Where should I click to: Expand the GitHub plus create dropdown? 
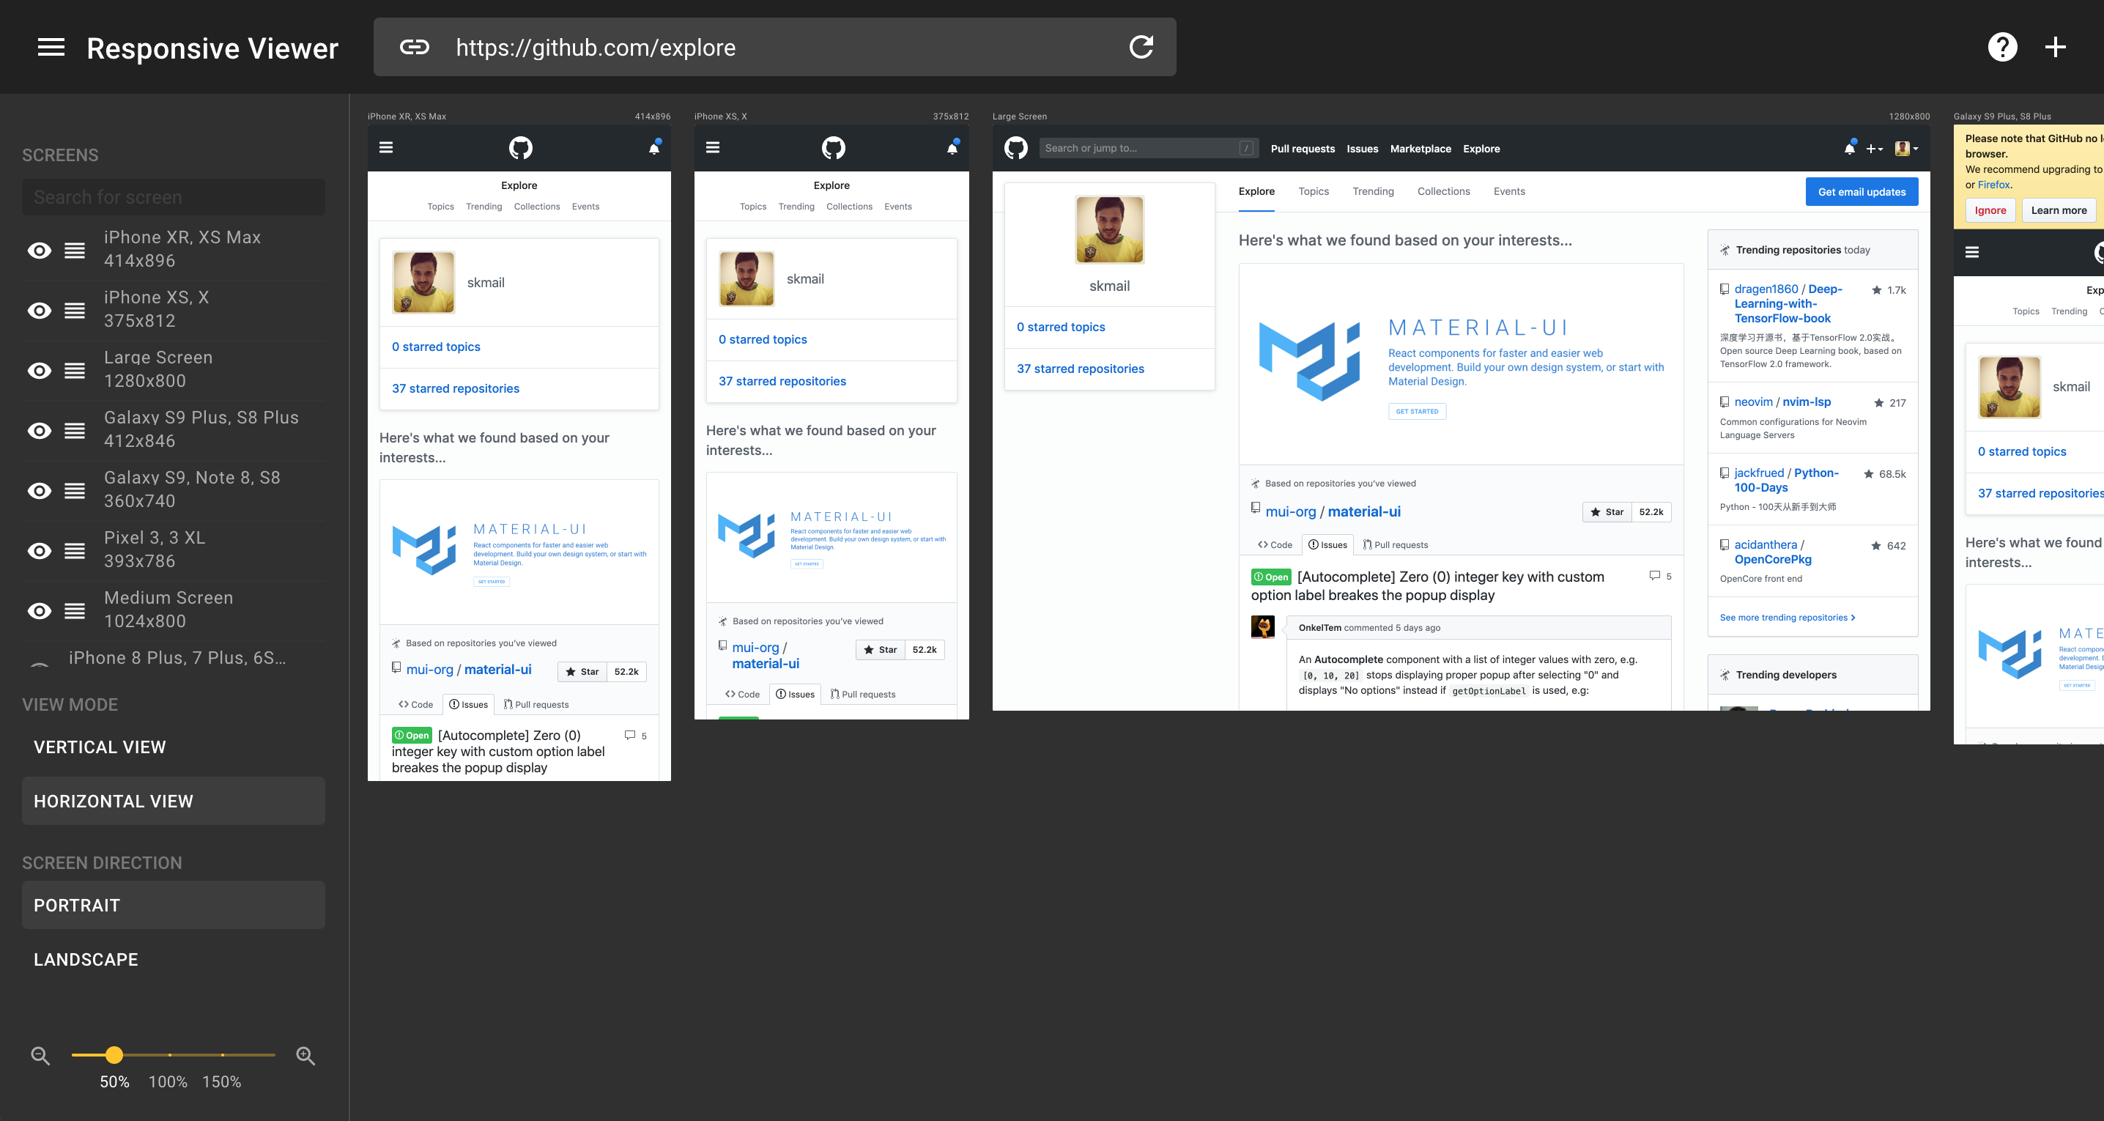[1875, 149]
